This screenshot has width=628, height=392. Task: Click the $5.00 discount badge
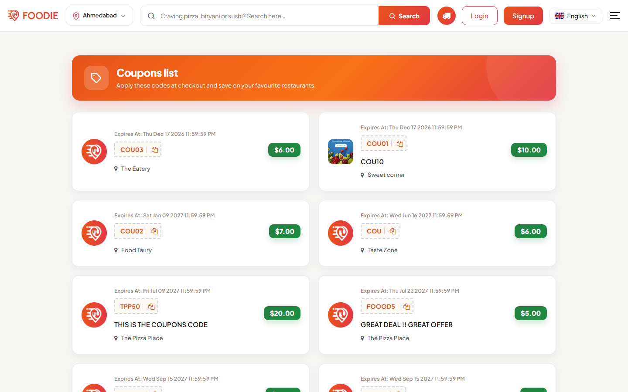coord(531,313)
